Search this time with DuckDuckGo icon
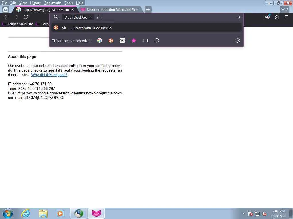The image size is (293, 219). [111, 40]
